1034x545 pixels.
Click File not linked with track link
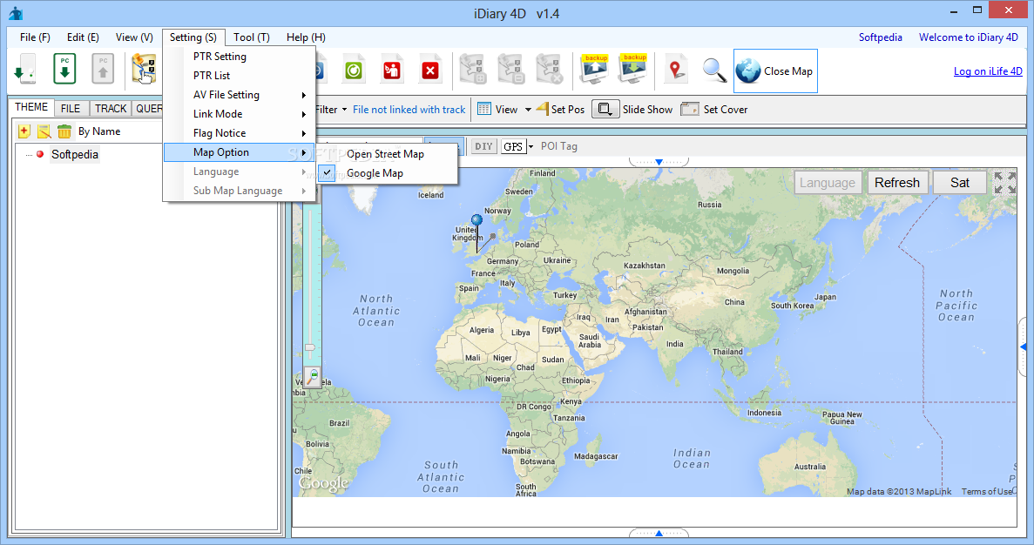[409, 110]
